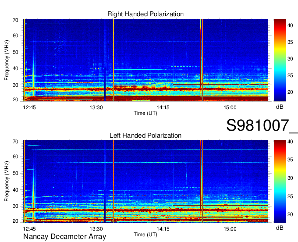
Task: Click the 15:00 tick on the left-handed plot
Action: click(x=230, y=228)
